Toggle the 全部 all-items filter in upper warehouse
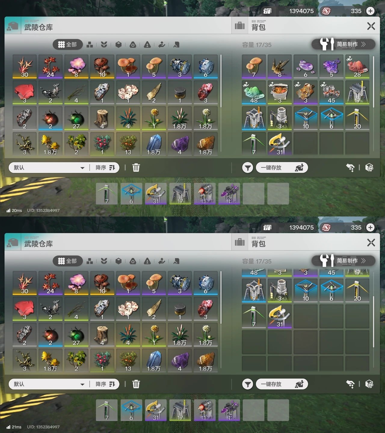The image size is (385, 433). [68, 45]
